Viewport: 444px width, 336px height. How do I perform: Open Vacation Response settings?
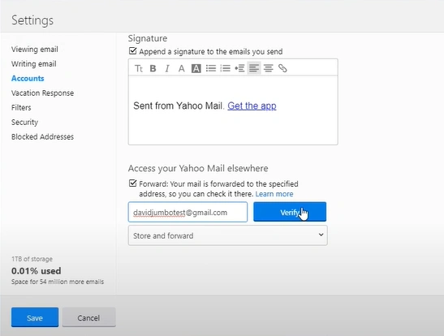click(x=42, y=93)
